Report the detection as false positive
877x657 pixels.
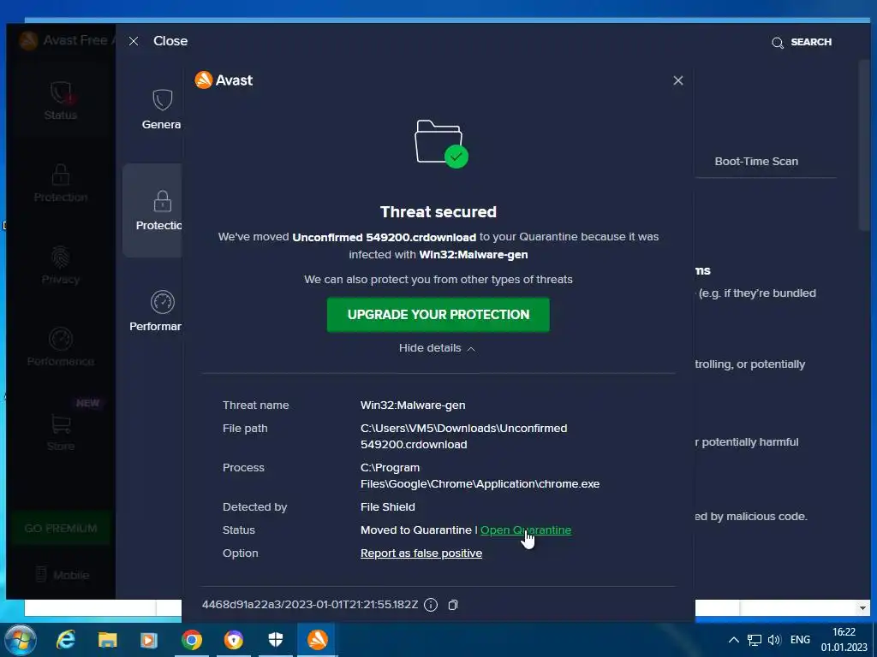[421, 553]
